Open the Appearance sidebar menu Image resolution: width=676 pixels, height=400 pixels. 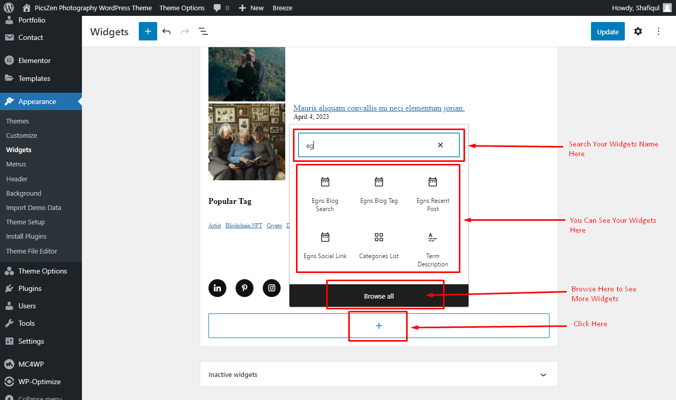coord(41,101)
